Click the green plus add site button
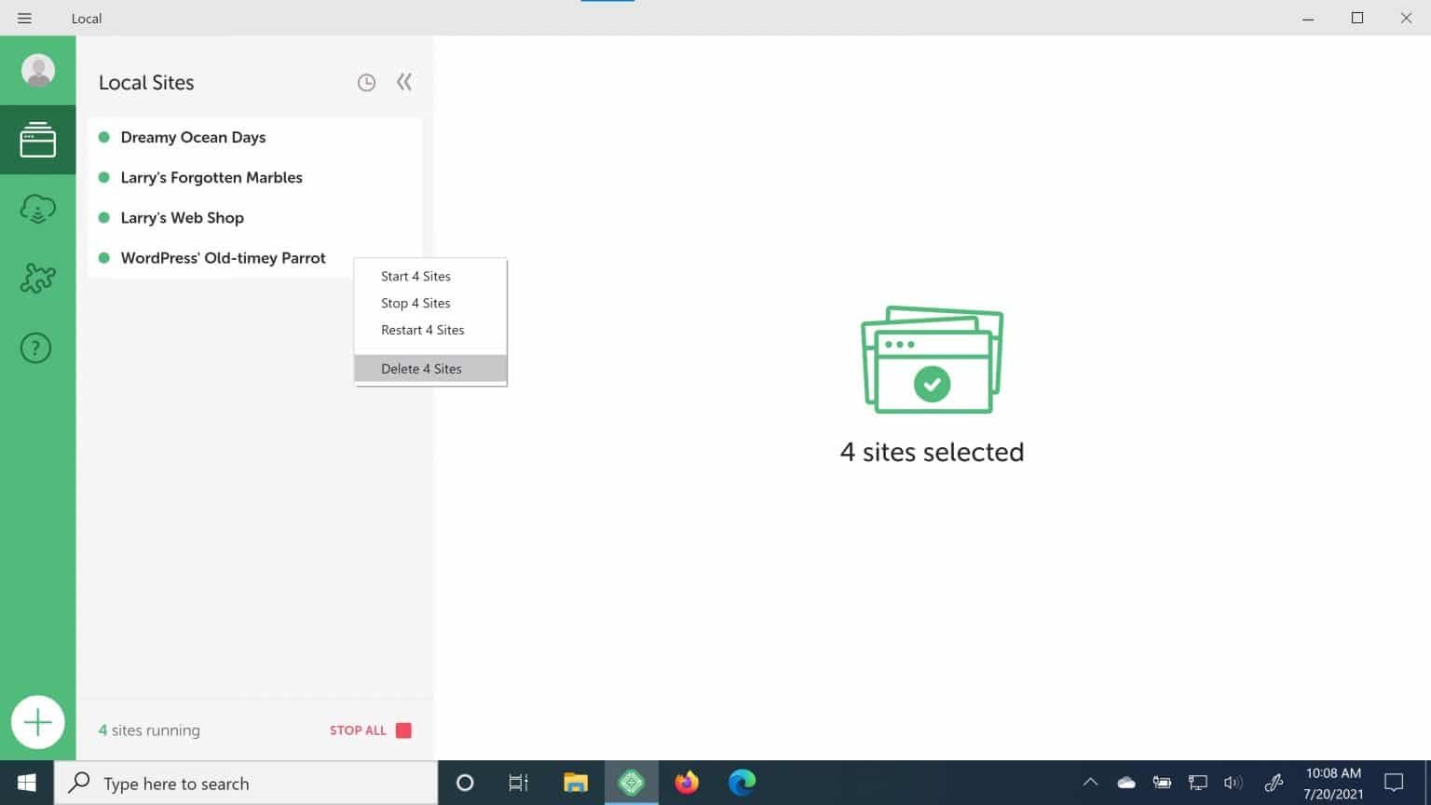1431x805 pixels. coord(38,722)
